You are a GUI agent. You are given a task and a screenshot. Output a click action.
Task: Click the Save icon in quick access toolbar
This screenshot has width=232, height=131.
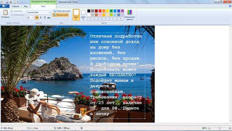click(7, 2)
